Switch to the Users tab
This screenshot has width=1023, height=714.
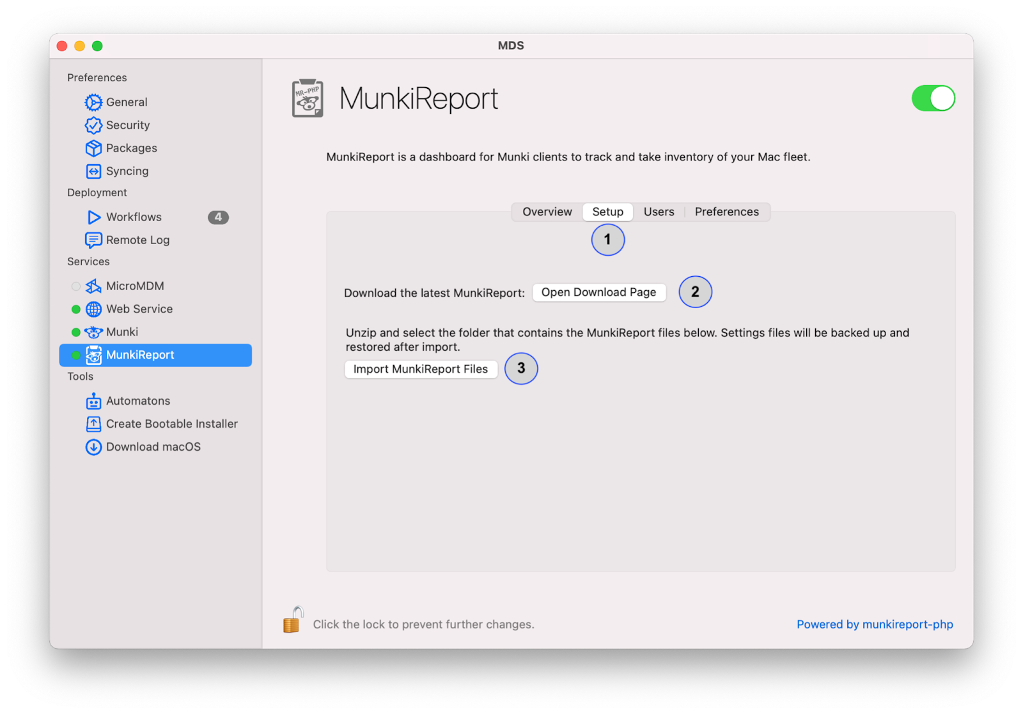(x=659, y=212)
